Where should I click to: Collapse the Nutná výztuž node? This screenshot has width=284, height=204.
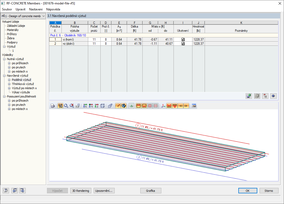[x=4, y=59]
